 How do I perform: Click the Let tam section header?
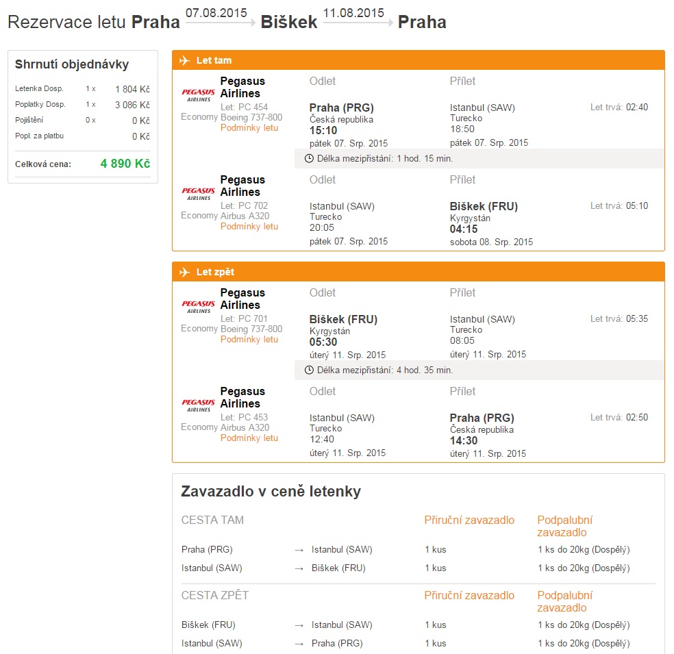point(419,60)
